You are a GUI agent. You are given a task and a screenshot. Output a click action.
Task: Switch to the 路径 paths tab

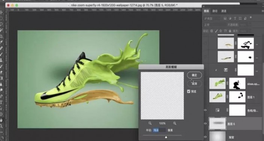215,11
